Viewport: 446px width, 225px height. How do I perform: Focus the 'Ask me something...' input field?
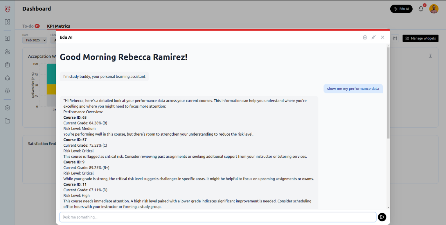coord(218,217)
